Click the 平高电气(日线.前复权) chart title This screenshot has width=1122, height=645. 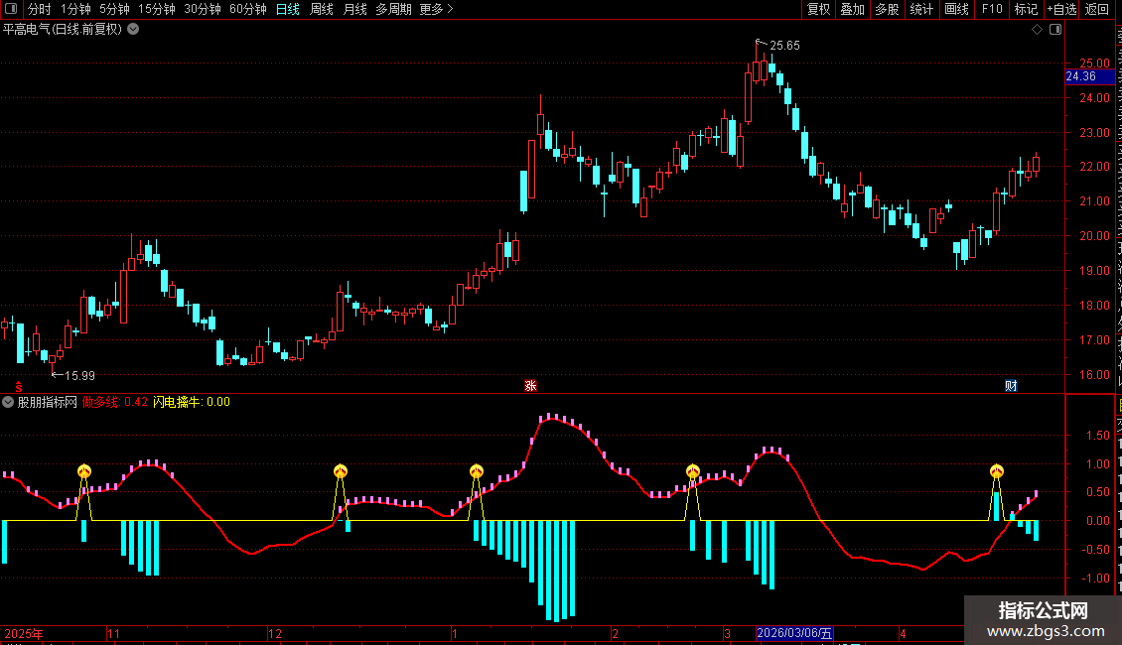[x=63, y=30]
